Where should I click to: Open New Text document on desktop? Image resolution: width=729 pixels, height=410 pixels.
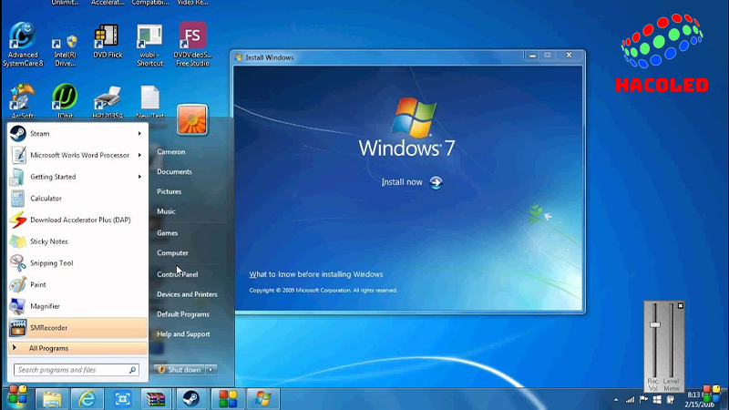[149, 101]
